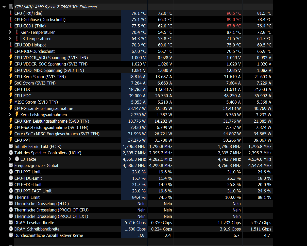Click the thermometer icon for Kern-Temperaturen
The image size is (307, 246).
click(x=17, y=32)
